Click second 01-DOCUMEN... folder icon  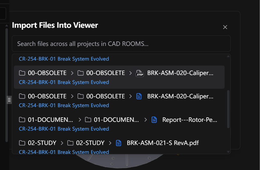[88, 120]
